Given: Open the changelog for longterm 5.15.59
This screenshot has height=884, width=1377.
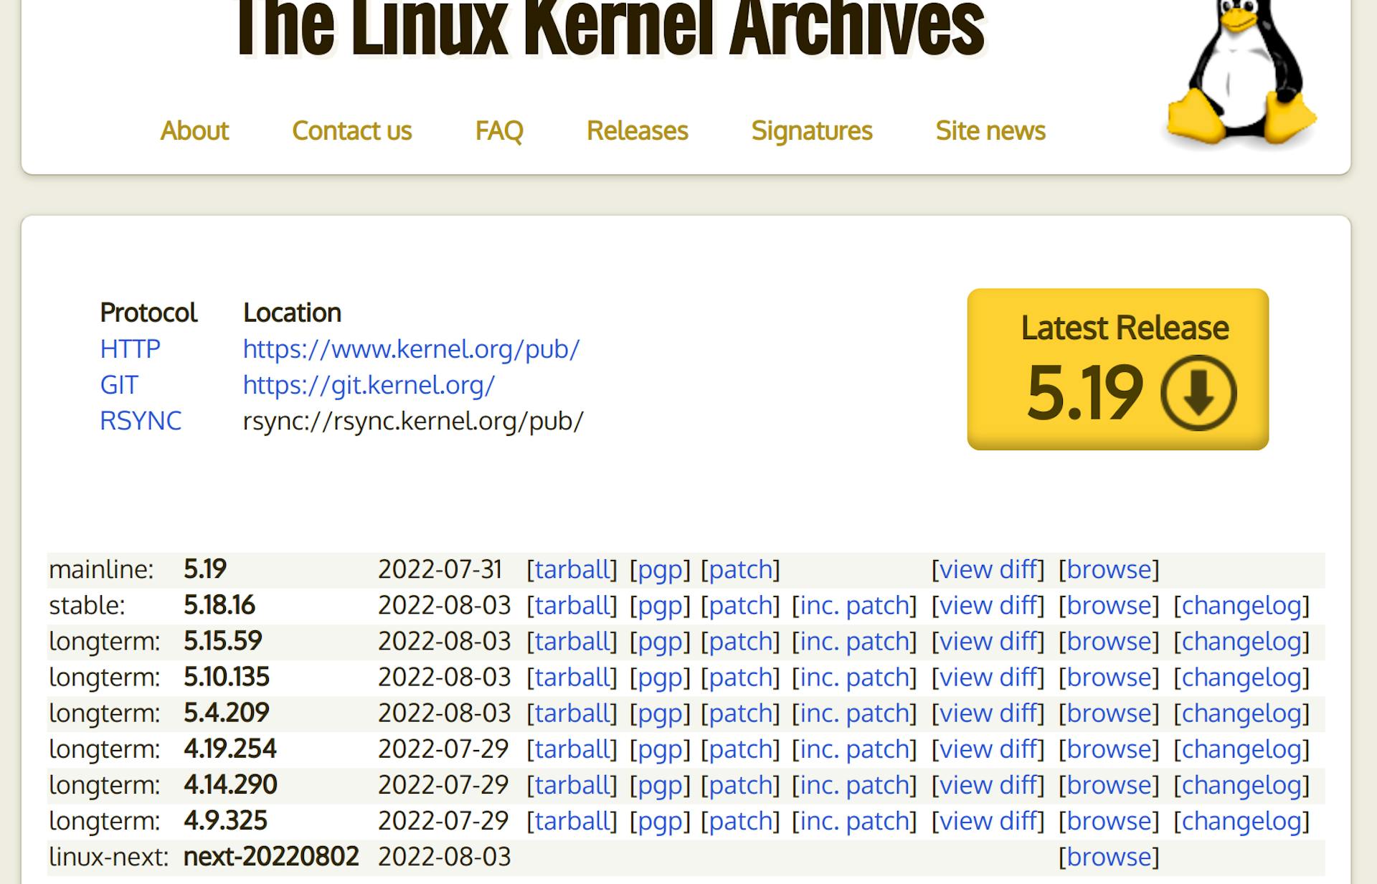Looking at the screenshot, I should 1241,641.
